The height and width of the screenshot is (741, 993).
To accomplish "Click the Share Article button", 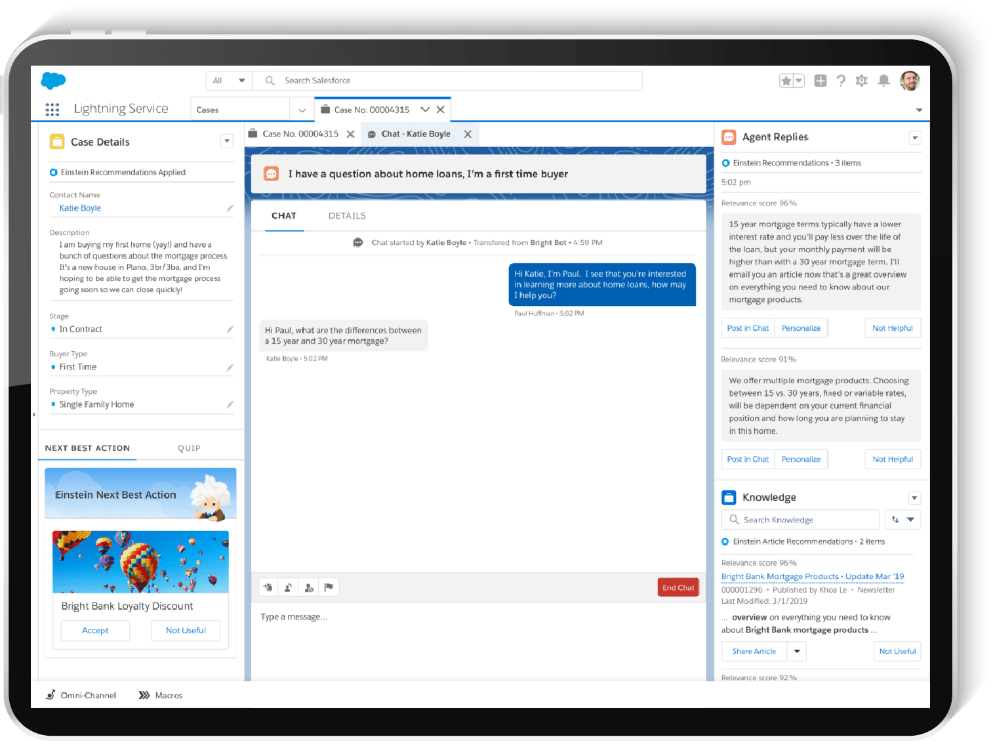I will (754, 651).
